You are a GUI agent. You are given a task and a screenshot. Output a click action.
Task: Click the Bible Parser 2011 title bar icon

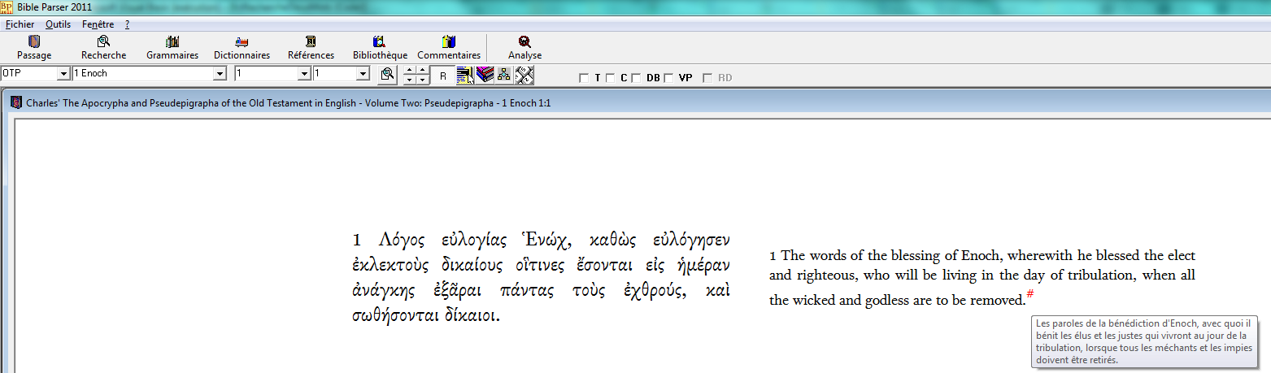point(6,7)
